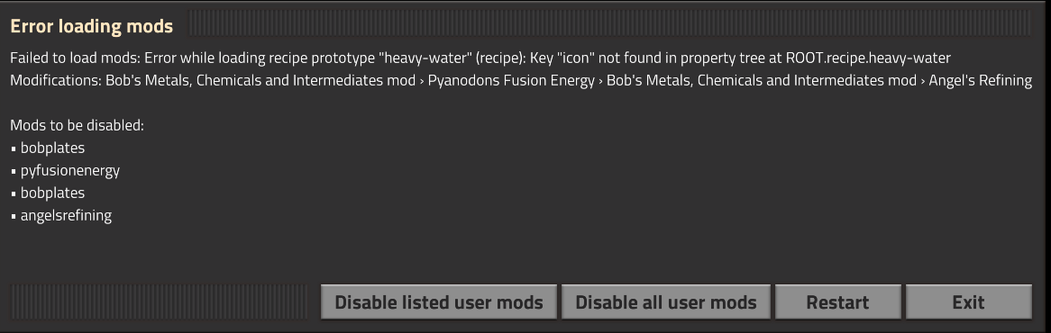Click the Disable listed user mods button

[x=438, y=302]
